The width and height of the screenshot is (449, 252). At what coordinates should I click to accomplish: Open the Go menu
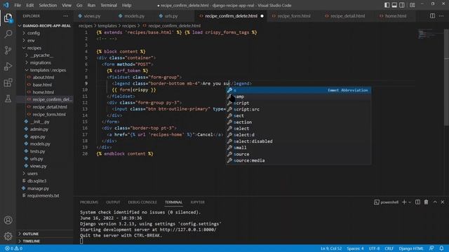tap(79, 5)
